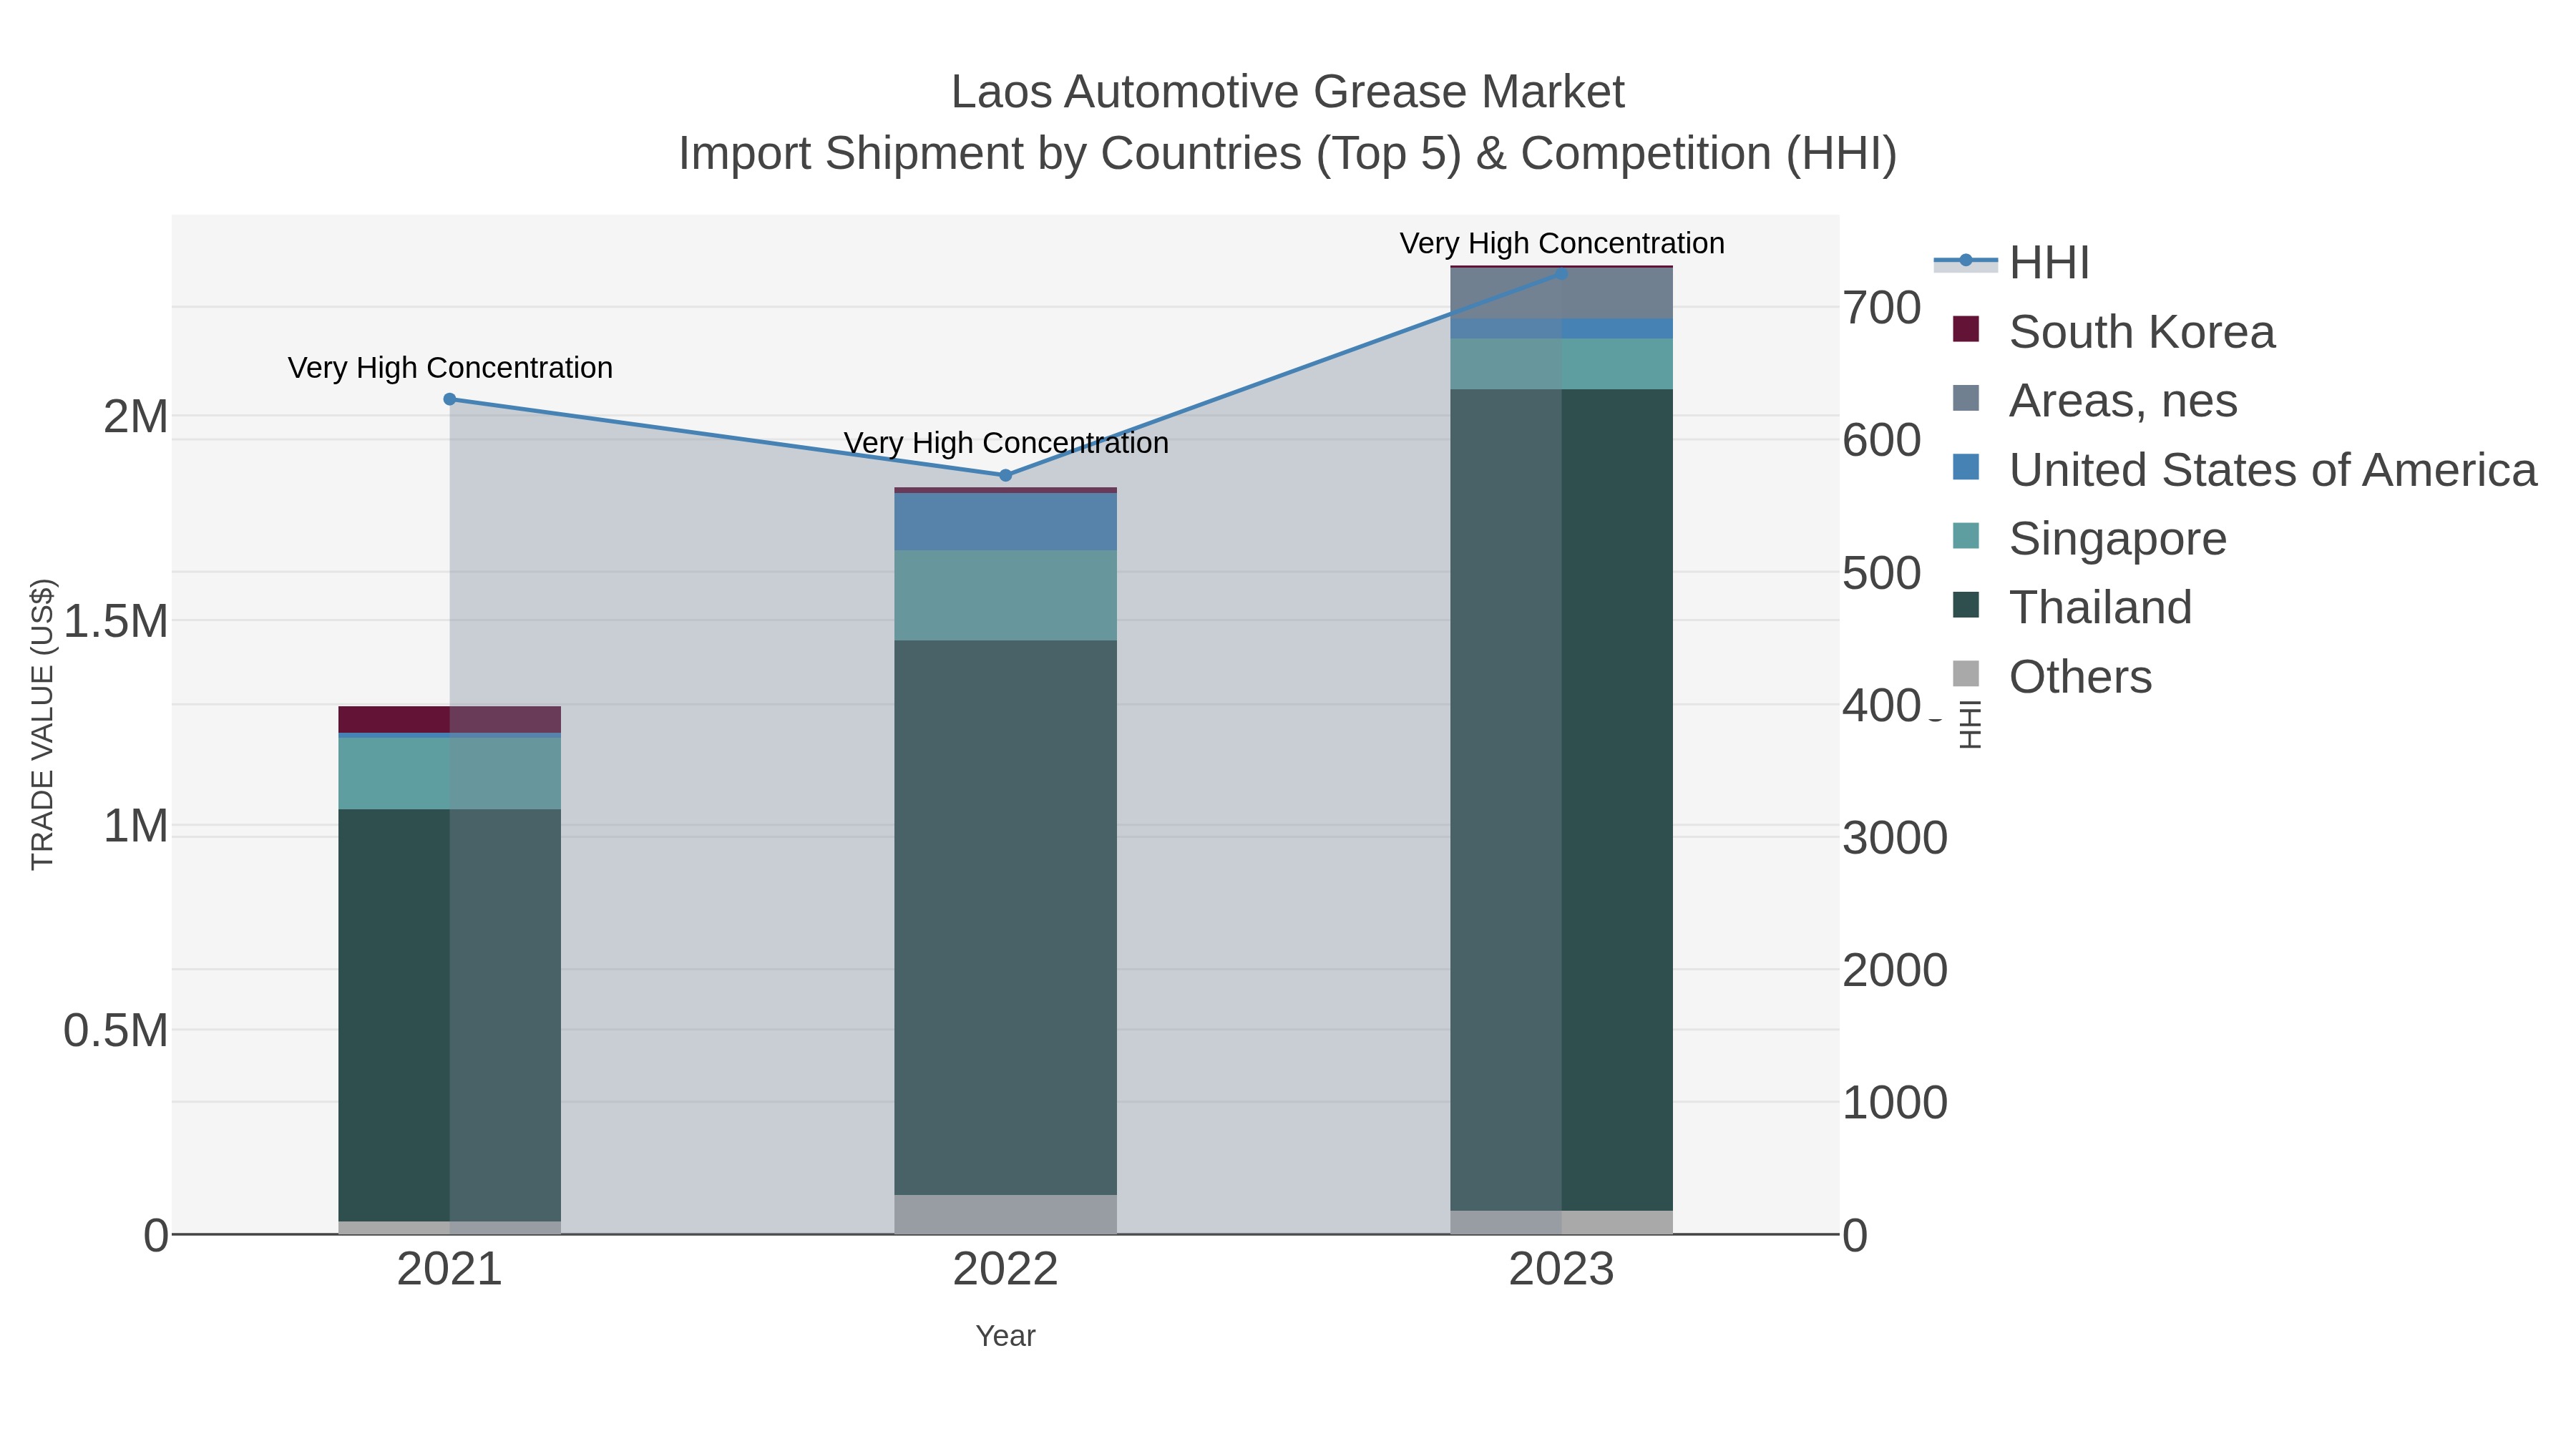Click the vertical HHI right axis title
The height and width of the screenshot is (1449, 2576).
click(x=1970, y=725)
